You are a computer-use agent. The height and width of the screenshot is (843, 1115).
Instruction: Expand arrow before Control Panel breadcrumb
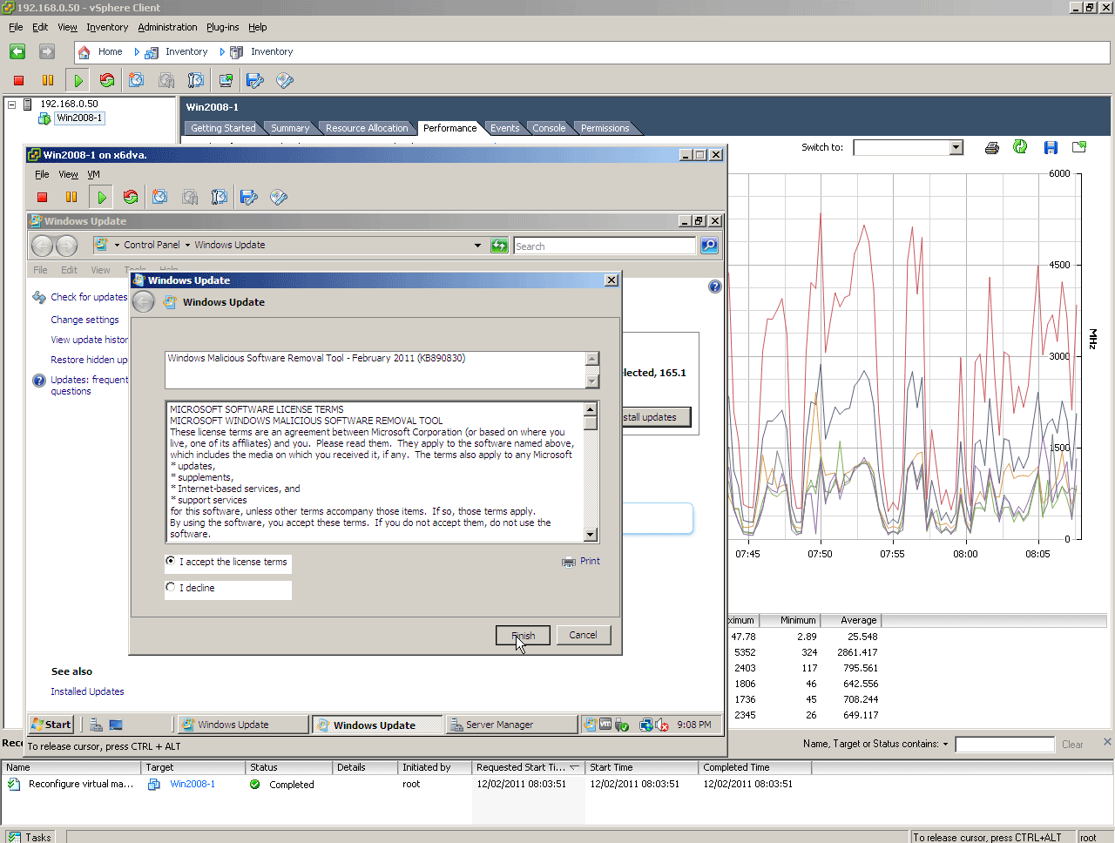click(x=118, y=246)
